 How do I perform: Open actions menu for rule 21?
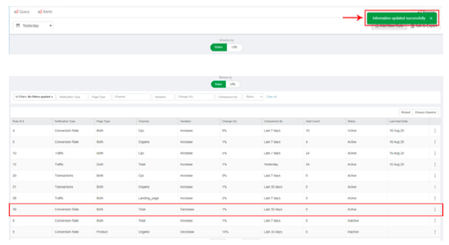pos(434,187)
